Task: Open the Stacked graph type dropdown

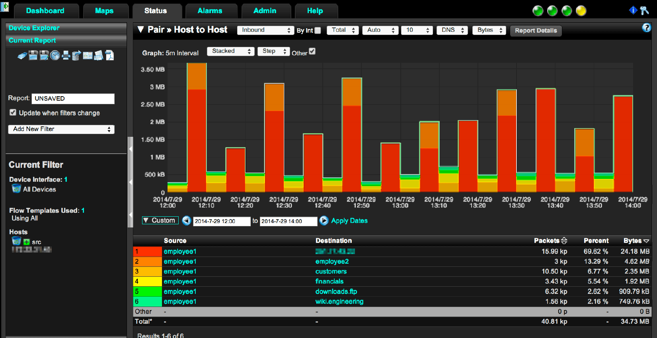Action: click(231, 51)
